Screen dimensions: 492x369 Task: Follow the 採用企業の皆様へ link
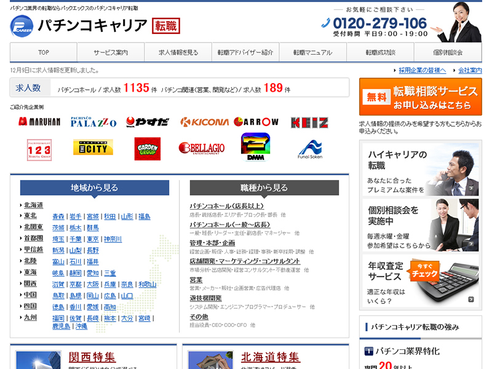[423, 70]
